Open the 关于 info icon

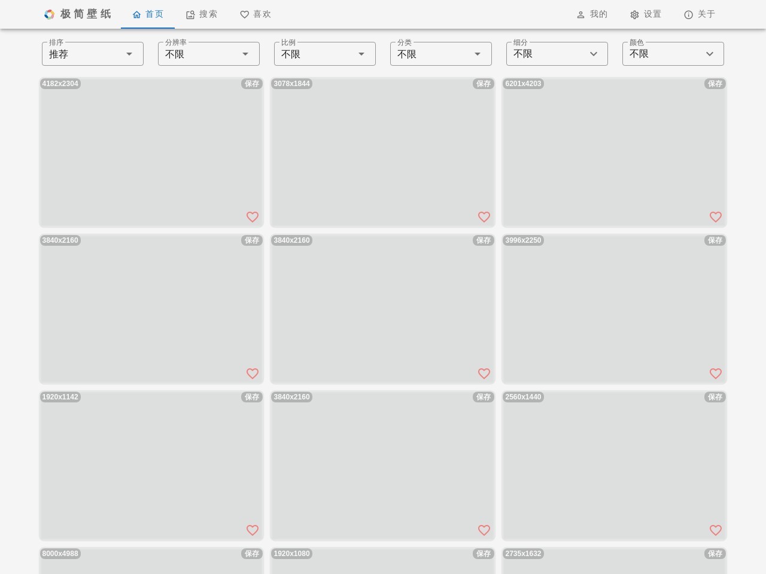[x=689, y=15]
